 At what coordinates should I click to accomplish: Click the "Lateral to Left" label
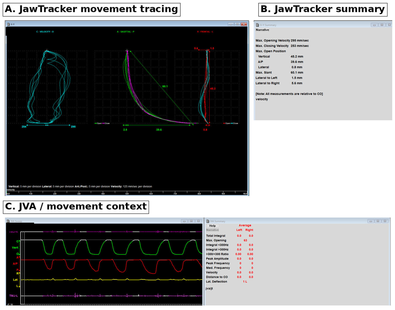pos(266,78)
